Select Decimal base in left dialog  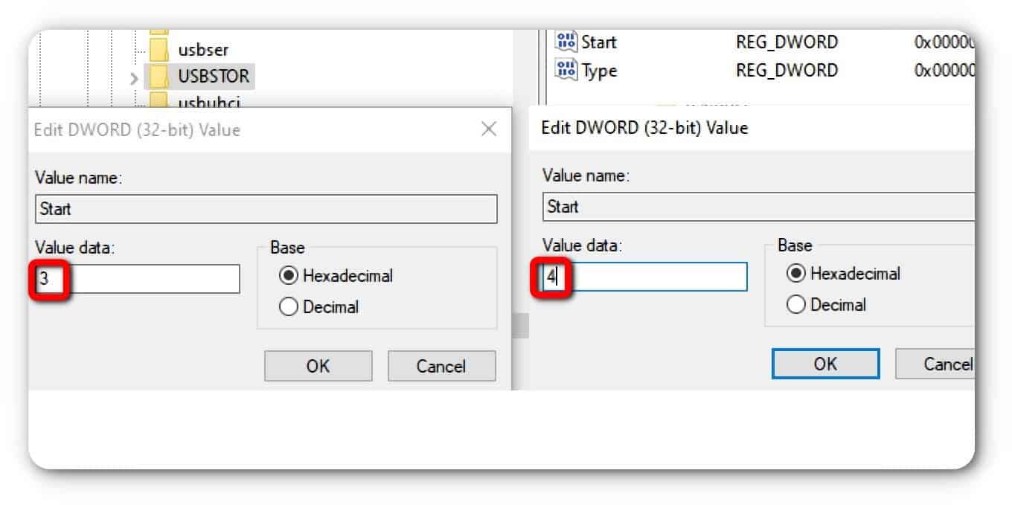(x=288, y=307)
